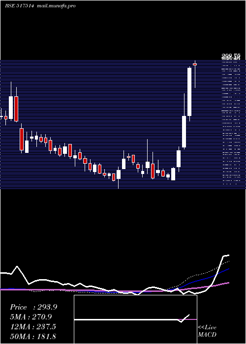Click the '12MA : 237.5' value
246x344 pixels.
(x=33, y=327)
